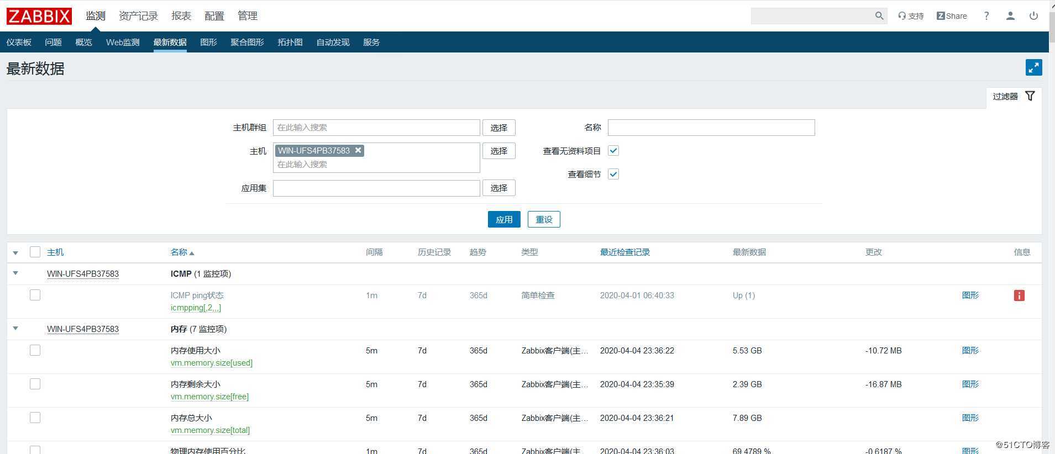1055x454 pixels.
Task: Open the 报表 top menu
Action: click(x=181, y=16)
